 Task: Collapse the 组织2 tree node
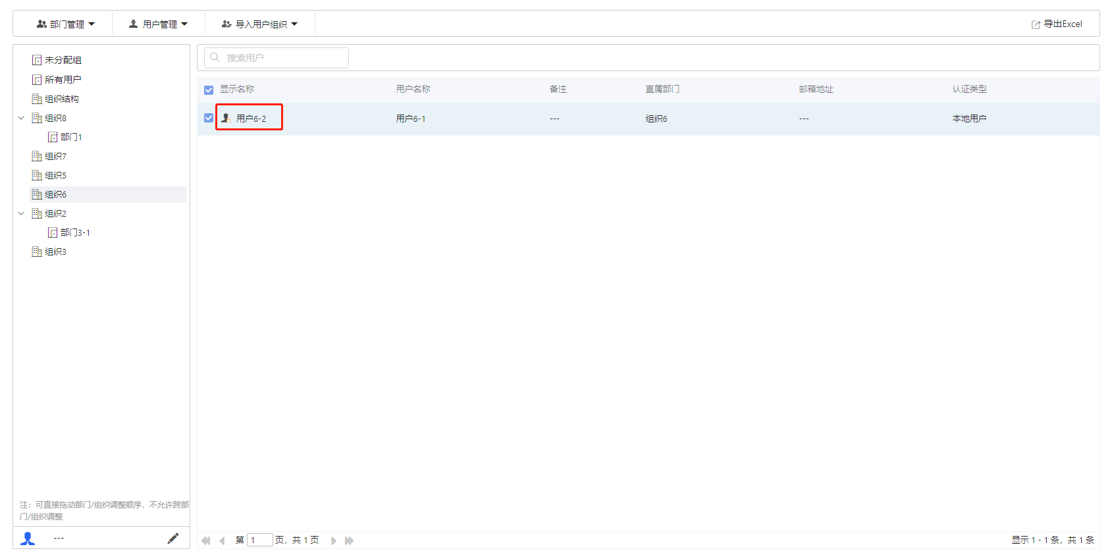click(x=21, y=213)
